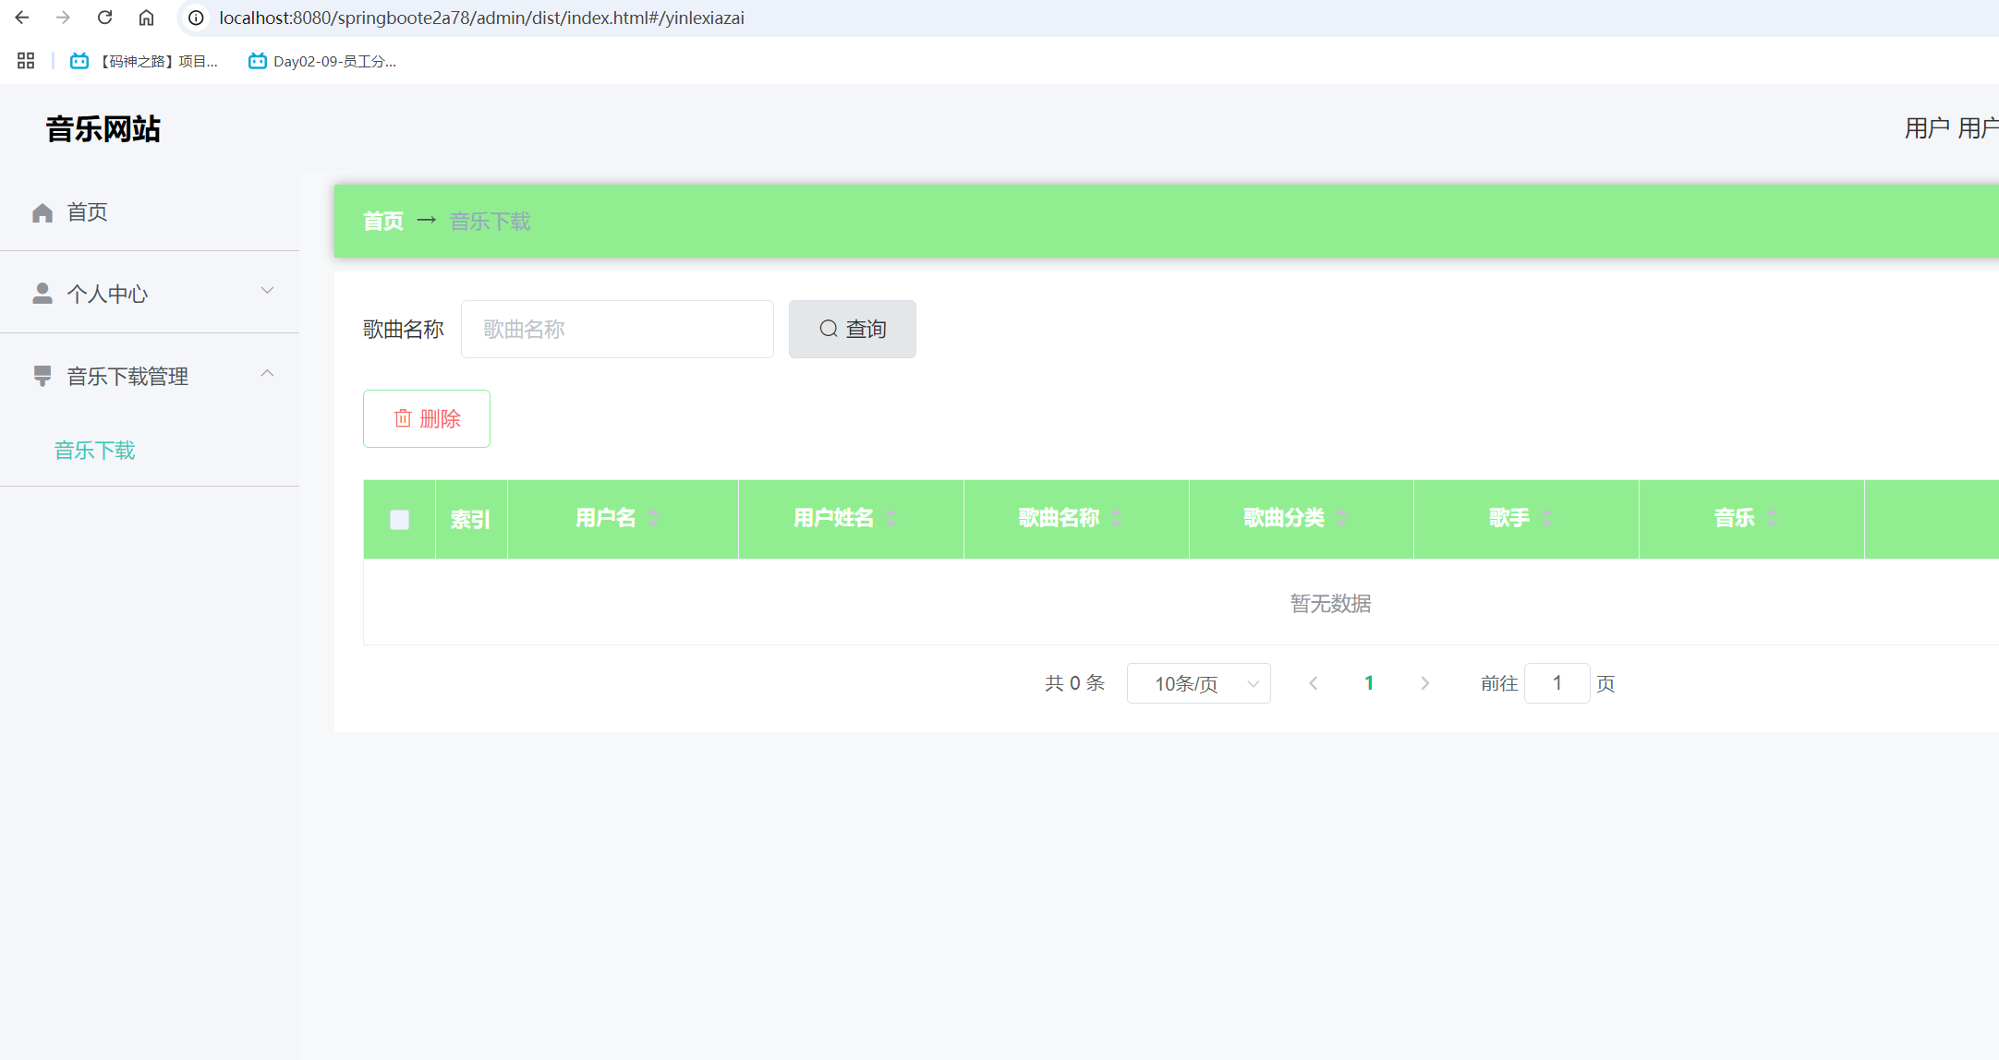Reload the page with browser refresh icon
Viewport: 1999px width, 1060px height.
tap(103, 17)
